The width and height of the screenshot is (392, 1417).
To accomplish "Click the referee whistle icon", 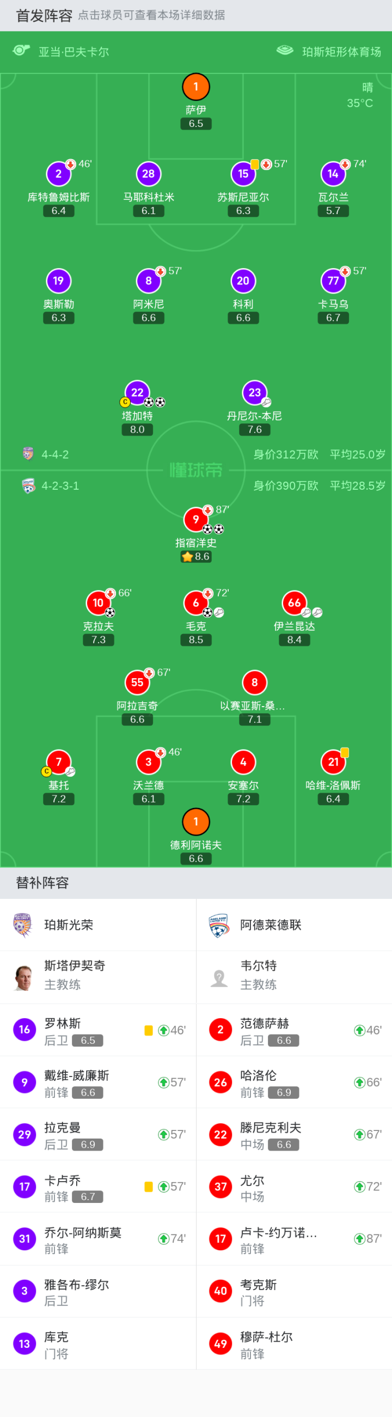I will (x=21, y=51).
